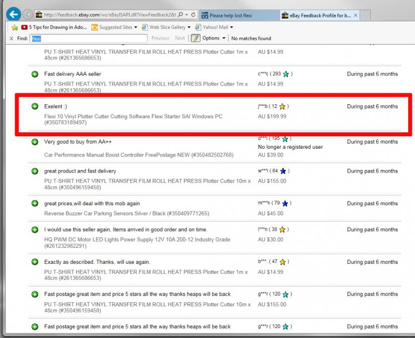Image resolution: width=415 pixels, height=338 pixels.
Task: Click positive icon beside 'I would use this seller again'
Action: (35, 230)
